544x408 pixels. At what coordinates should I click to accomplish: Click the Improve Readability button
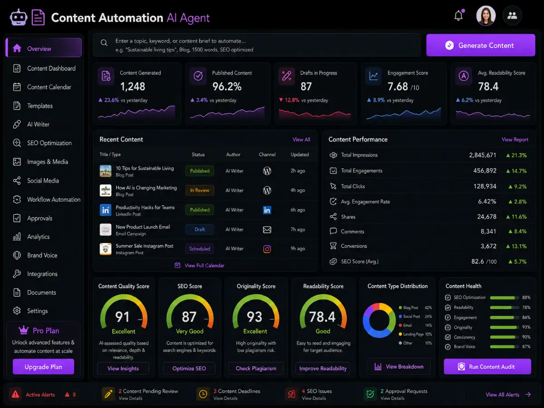[323, 369]
